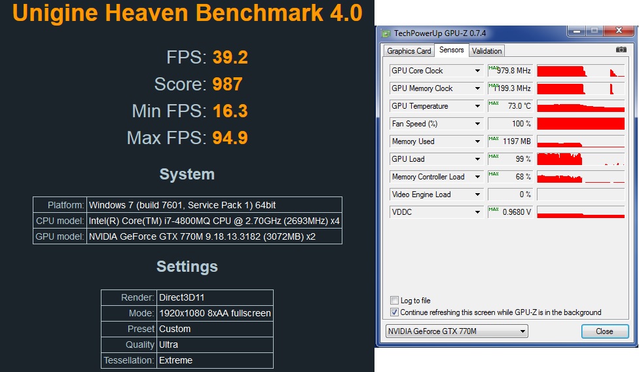Click the 100 % fan speed value
This screenshot has height=372, width=639.
510,124
